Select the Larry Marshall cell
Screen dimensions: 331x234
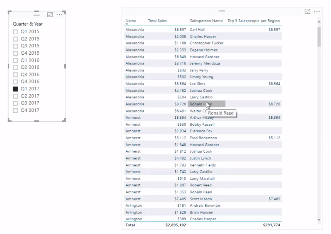click(x=202, y=179)
